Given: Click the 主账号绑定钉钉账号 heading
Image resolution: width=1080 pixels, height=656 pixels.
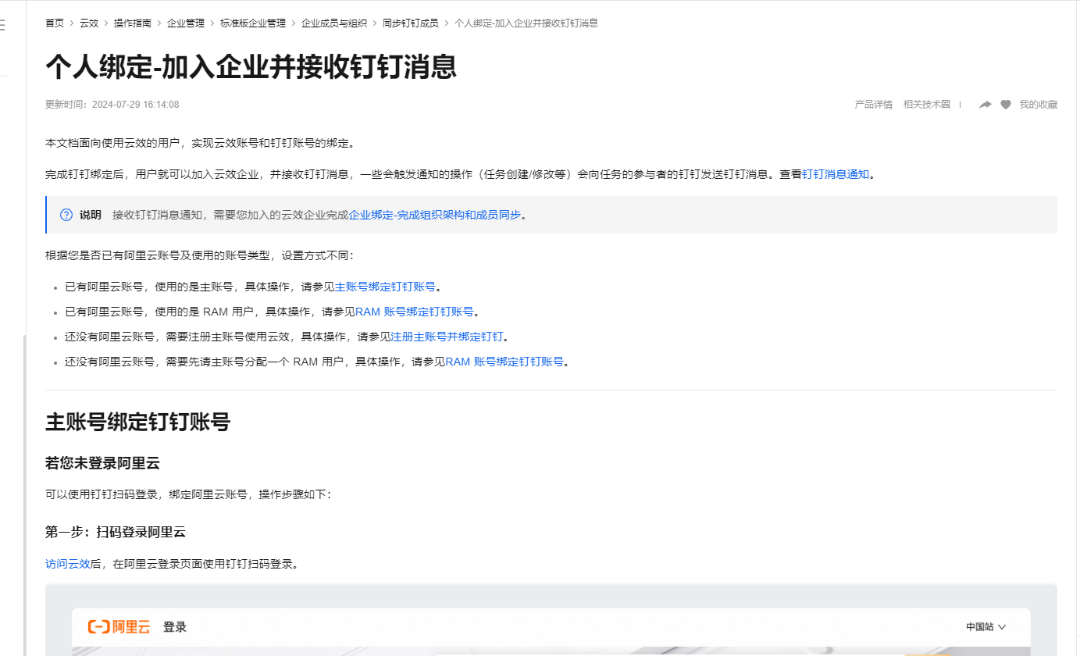Looking at the screenshot, I should pos(137,422).
